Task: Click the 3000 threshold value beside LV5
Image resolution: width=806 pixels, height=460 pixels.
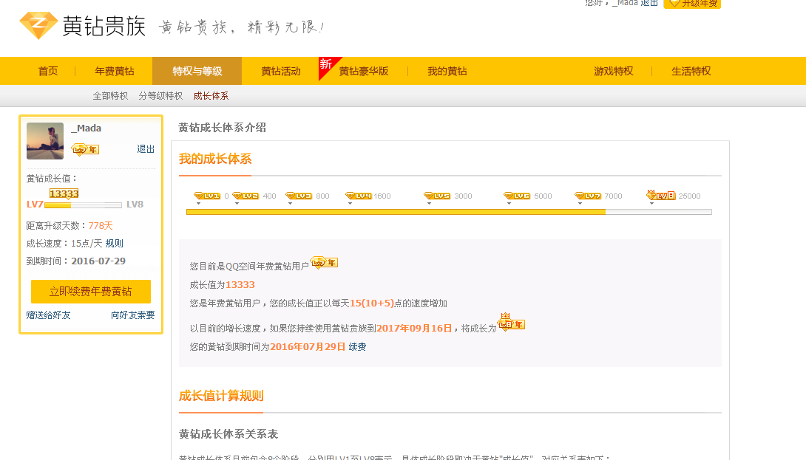Action: pyautogui.click(x=463, y=196)
